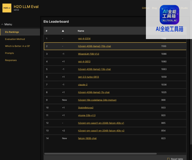The width and height of the screenshot is (192, 160).
Task: Open the WizardLM-70B-V1.0 link
Action: pos(89,54)
